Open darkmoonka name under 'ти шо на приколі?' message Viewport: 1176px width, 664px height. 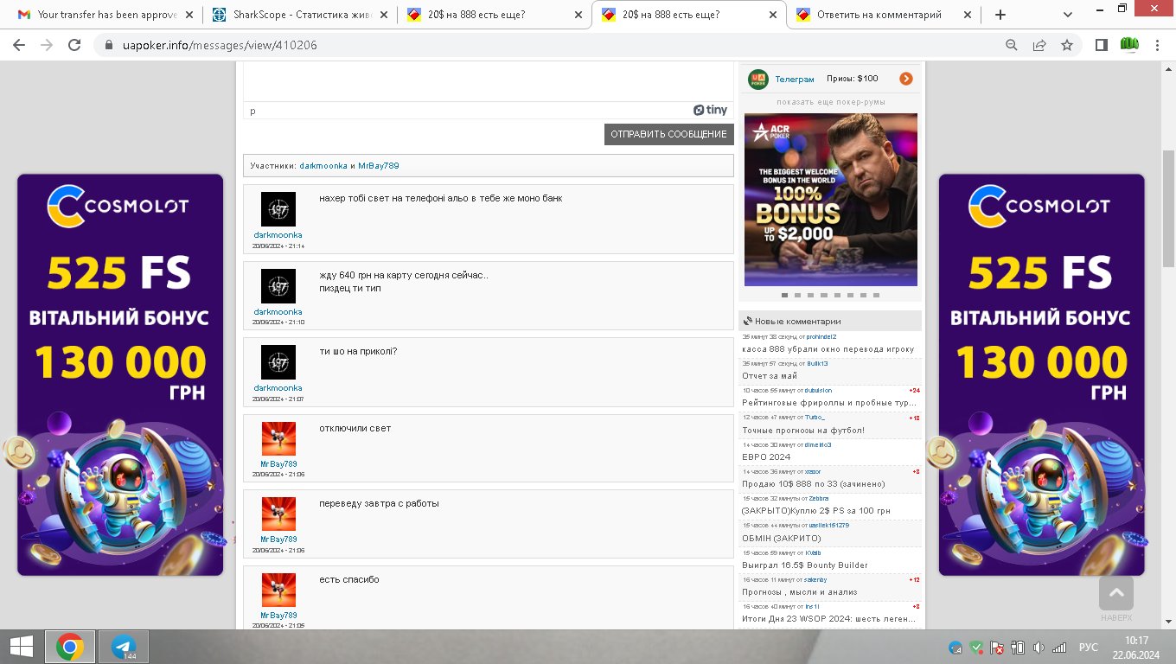pyautogui.click(x=278, y=388)
